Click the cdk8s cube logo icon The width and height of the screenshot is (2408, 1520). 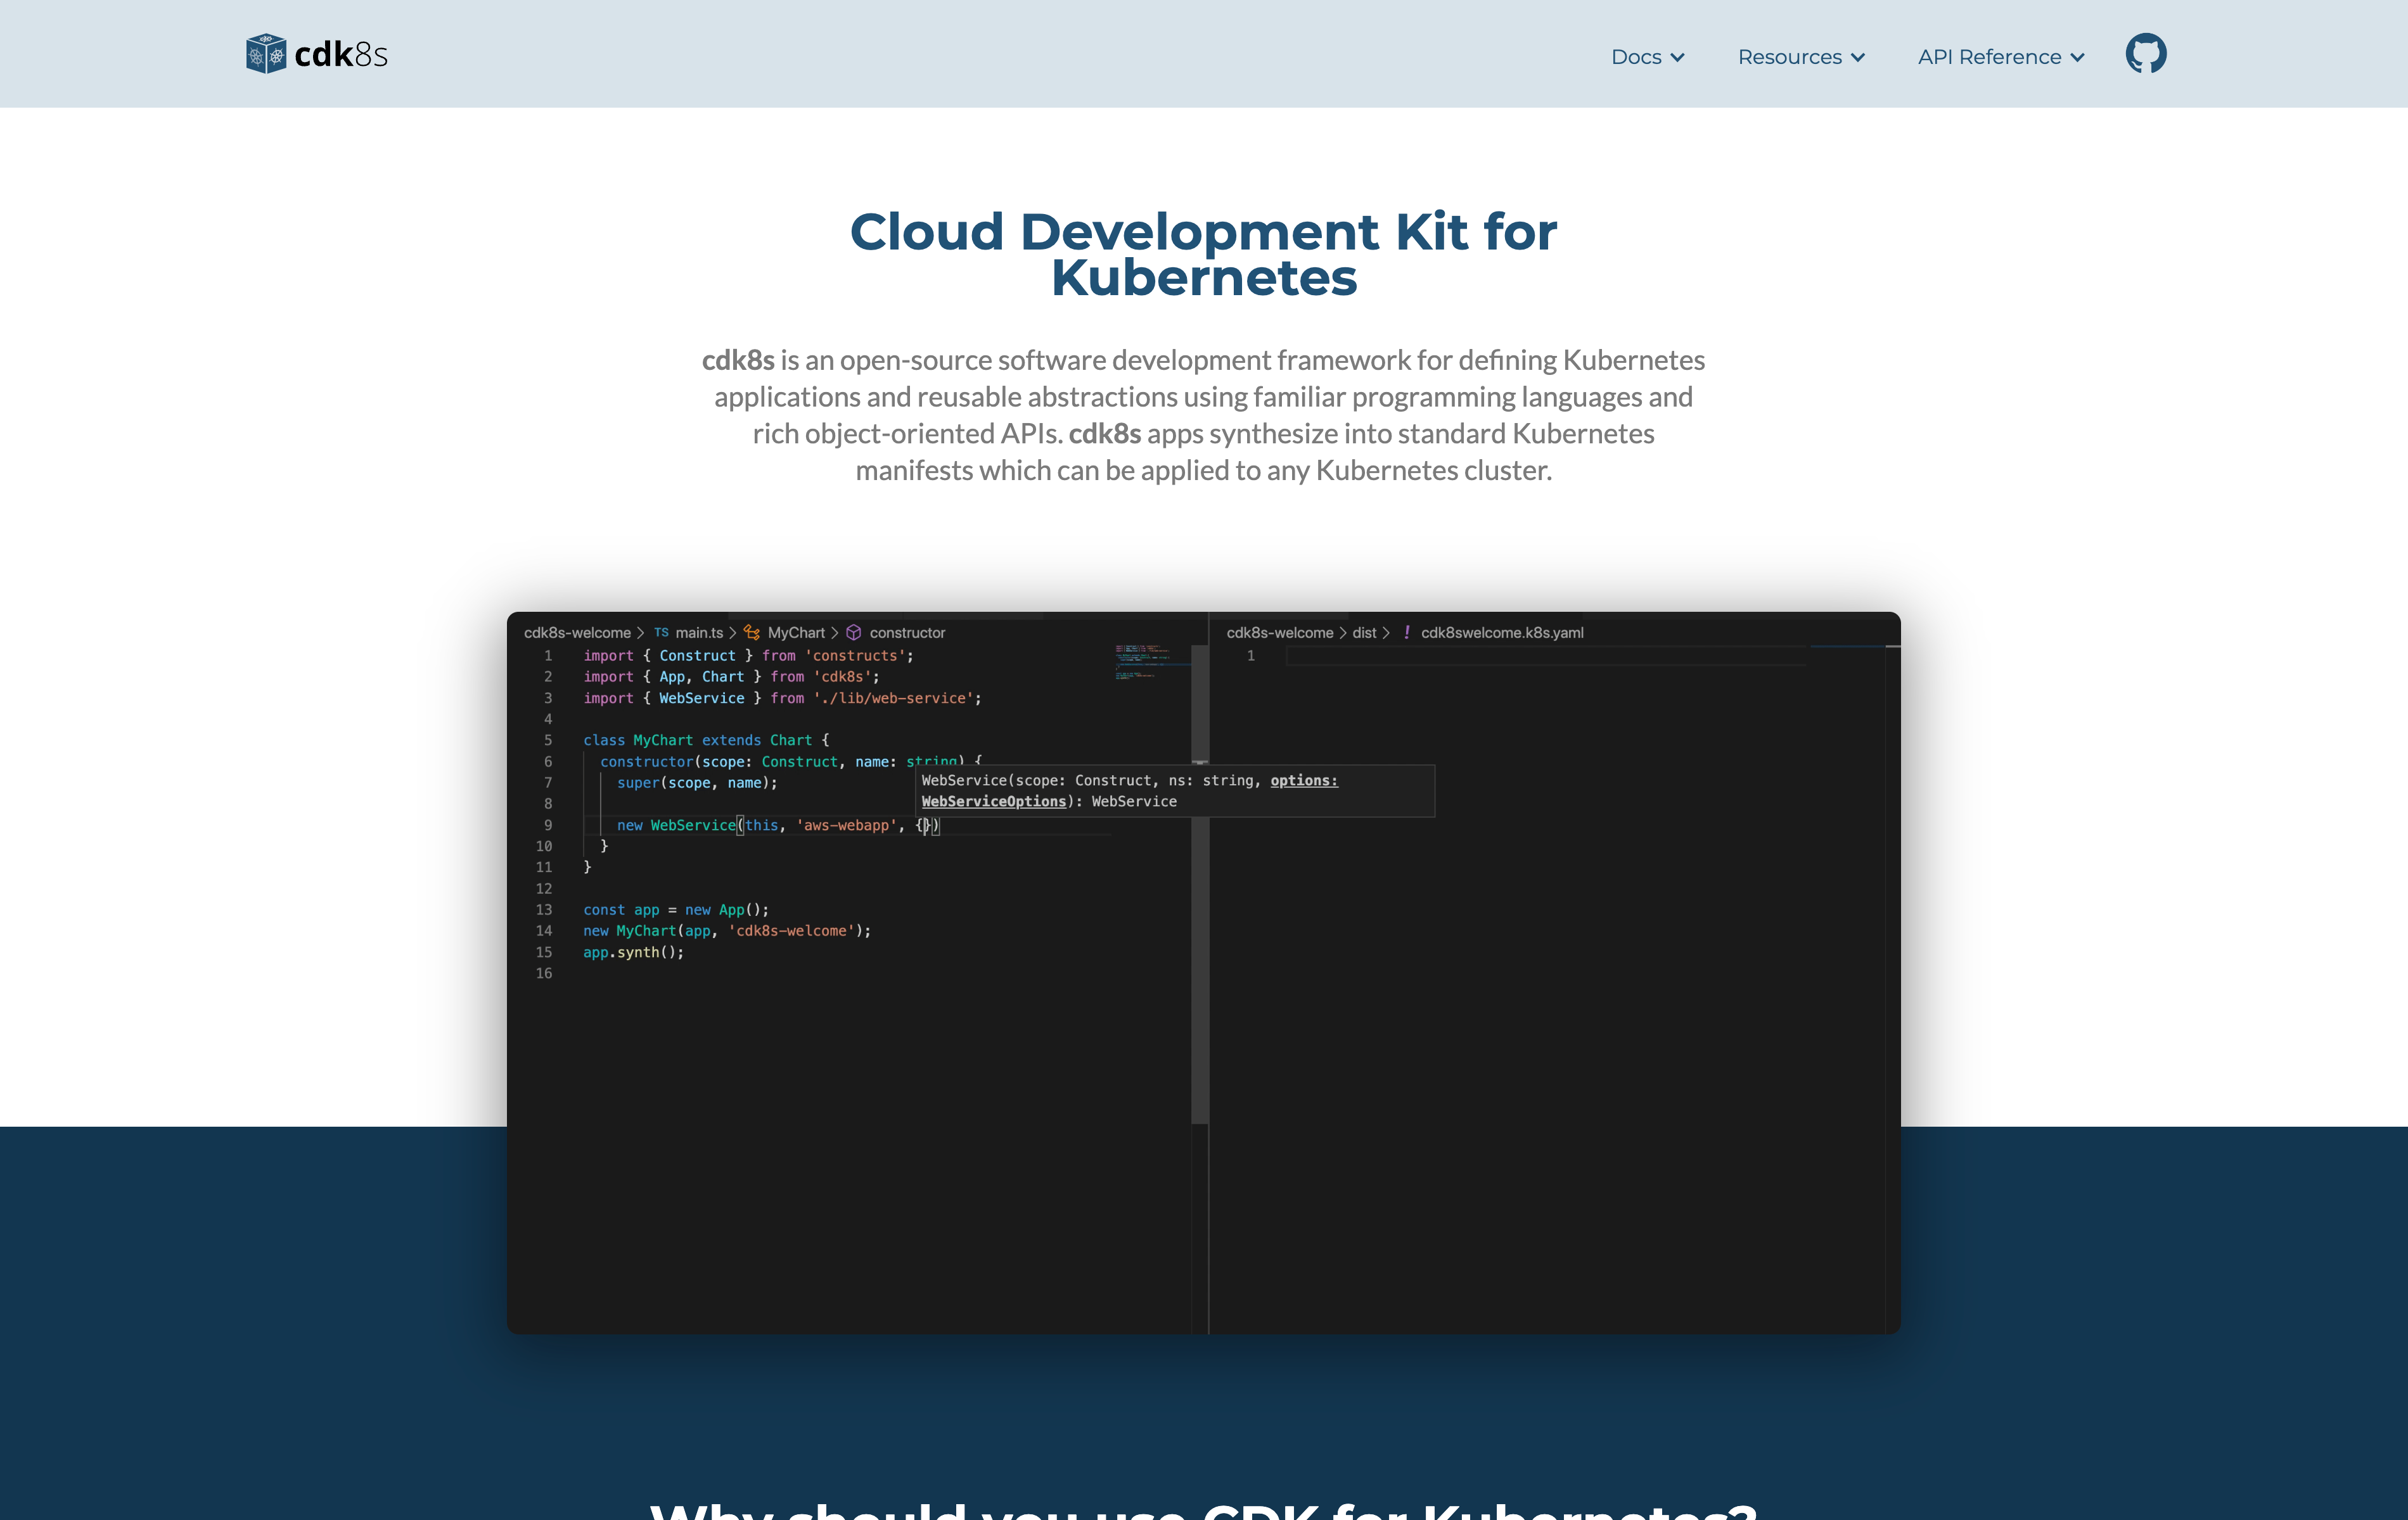[x=266, y=54]
